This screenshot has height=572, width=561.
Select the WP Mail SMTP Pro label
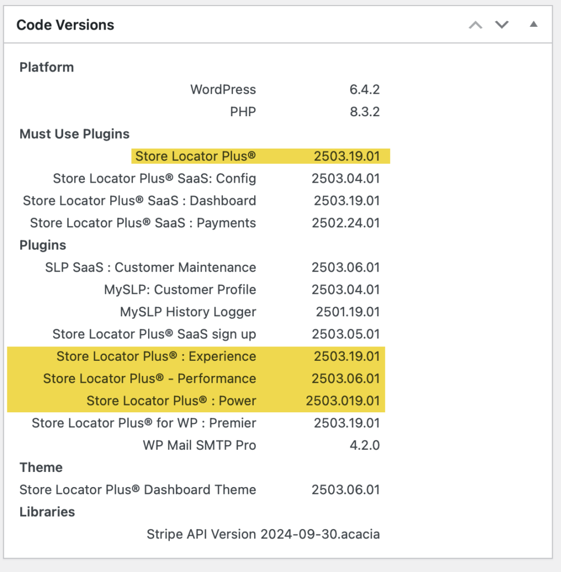point(199,445)
